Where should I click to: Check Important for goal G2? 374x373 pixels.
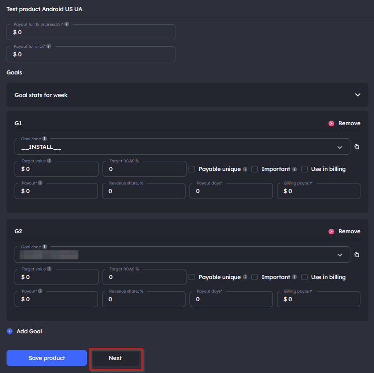pyautogui.click(x=255, y=277)
